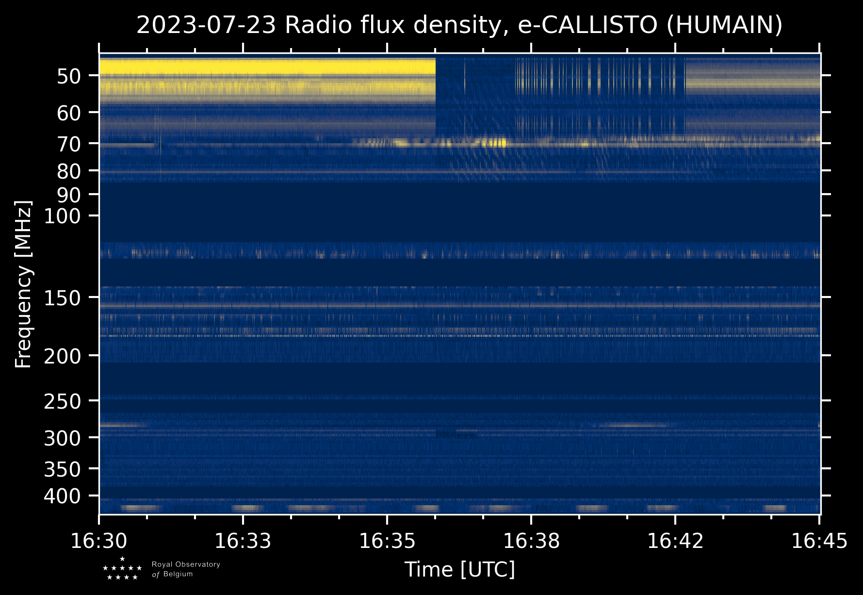Click the 16:33 time axis label
The image size is (863, 595).
coord(243,541)
